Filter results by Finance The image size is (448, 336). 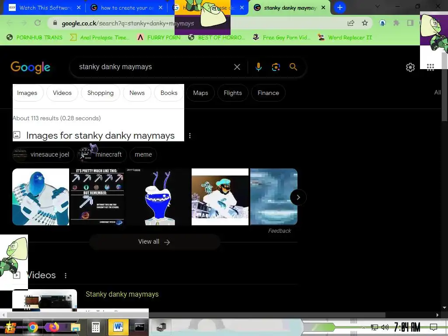[268, 93]
